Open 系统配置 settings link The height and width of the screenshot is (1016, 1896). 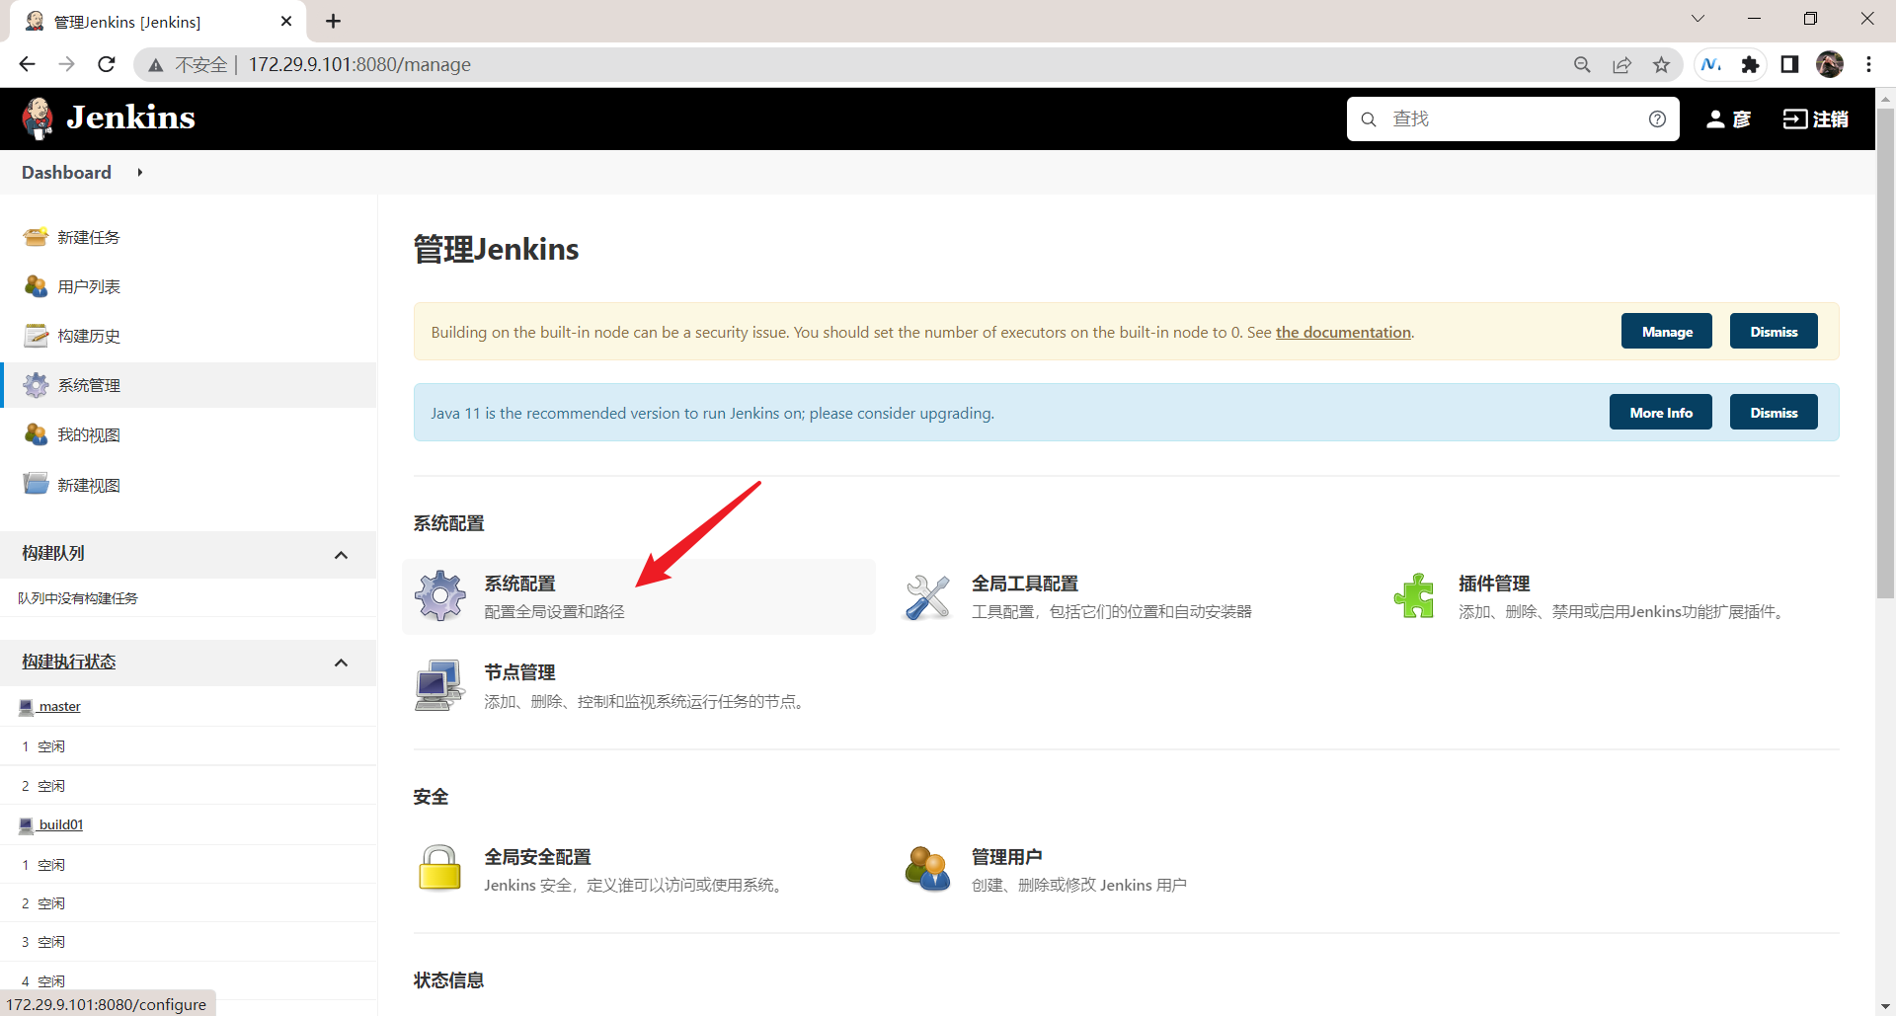[519, 584]
